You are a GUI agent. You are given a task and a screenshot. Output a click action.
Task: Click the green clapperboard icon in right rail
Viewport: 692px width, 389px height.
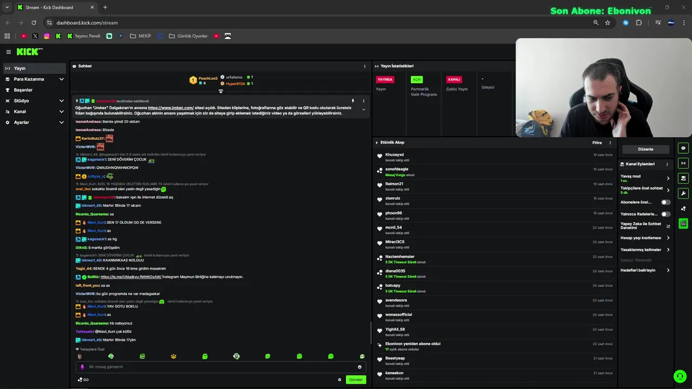683,223
